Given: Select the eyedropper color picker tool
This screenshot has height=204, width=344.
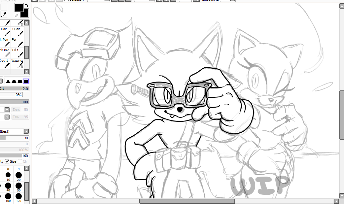Looking at the screenshot, I should (4, 14).
